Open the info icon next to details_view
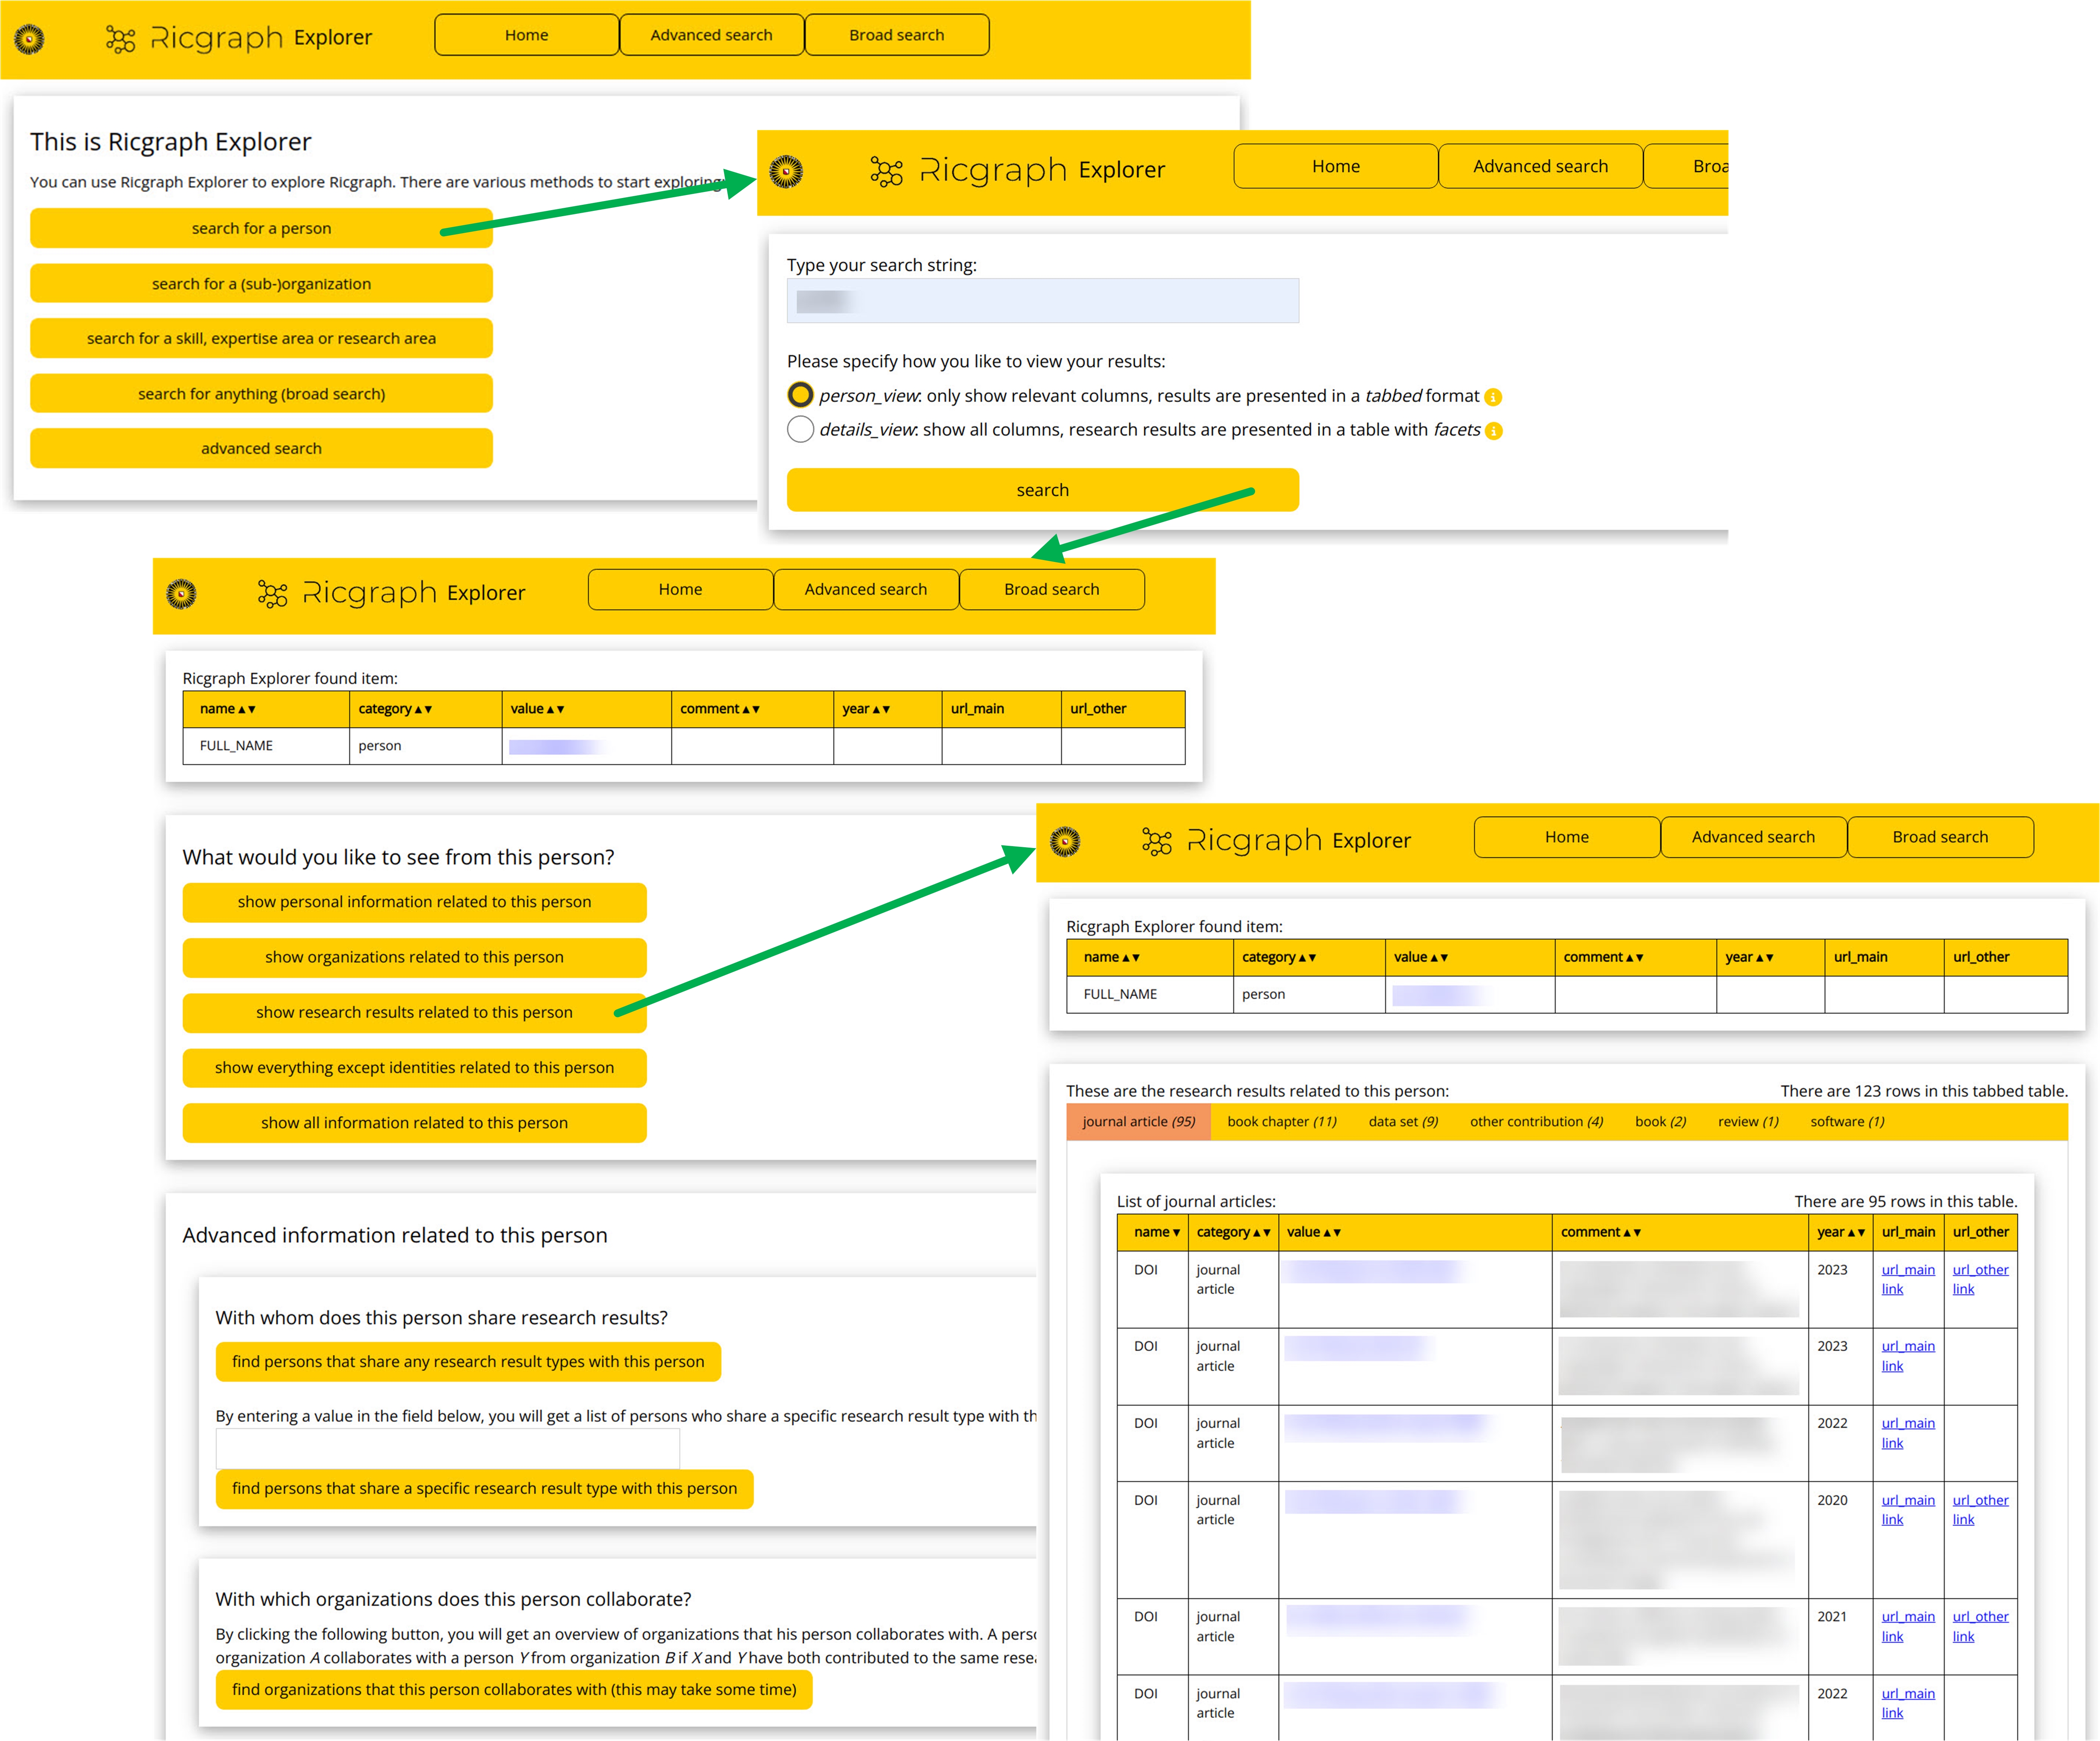This screenshot has height=1741, width=2100. tap(1494, 431)
